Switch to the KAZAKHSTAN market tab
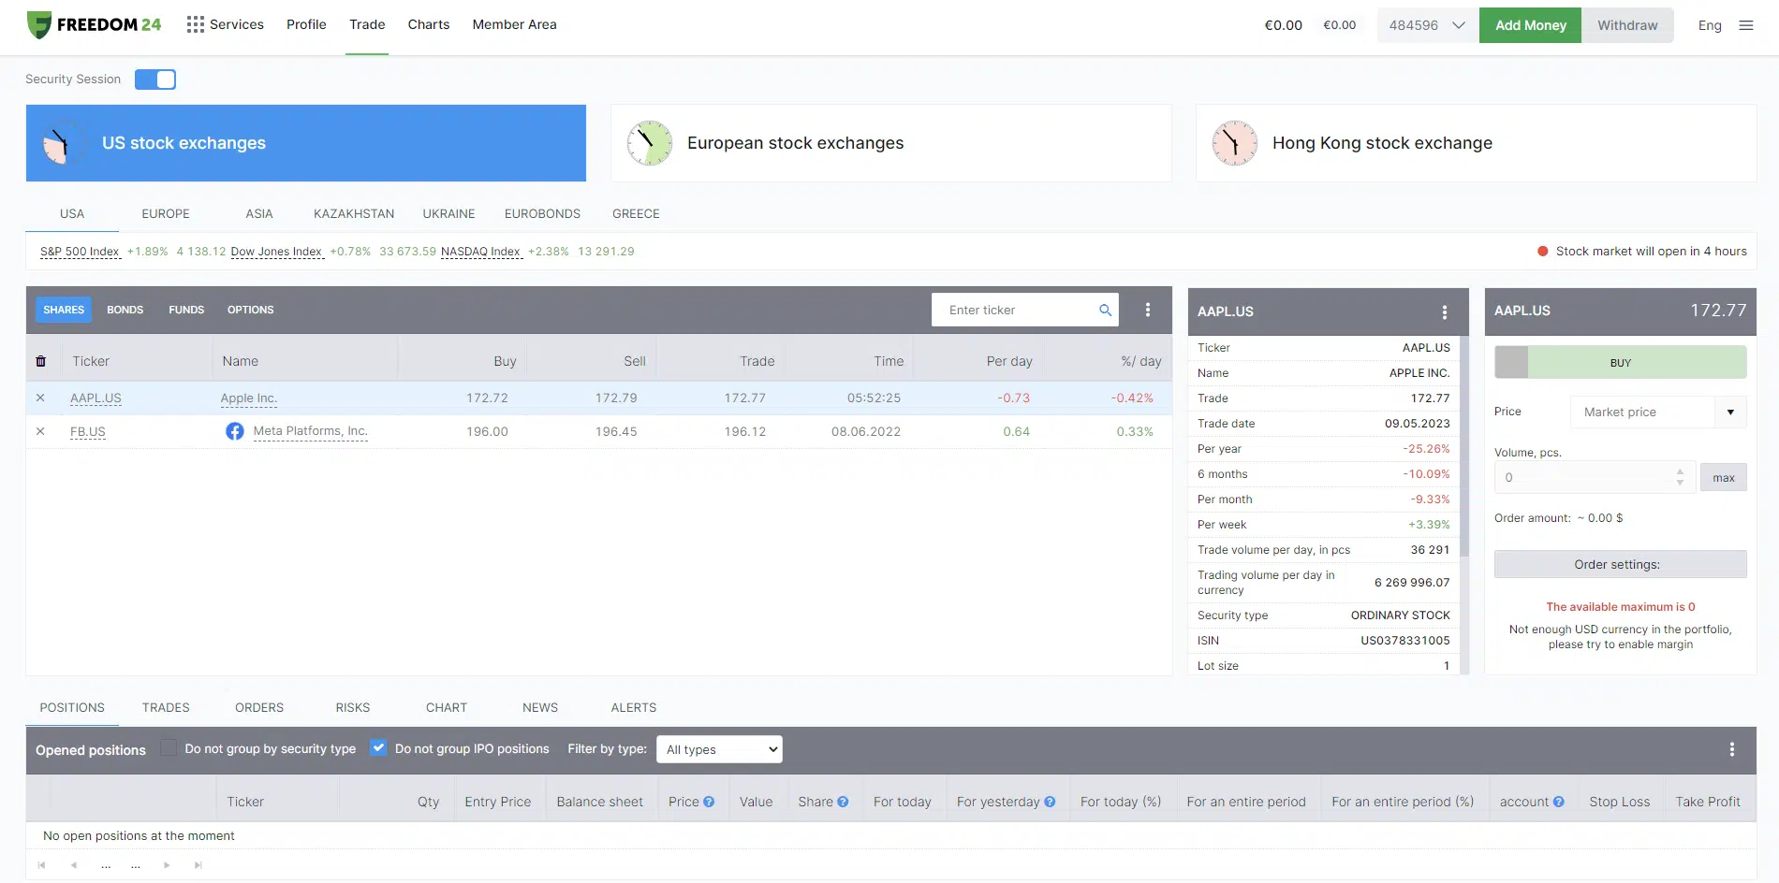The width and height of the screenshot is (1779, 883). point(354,213)
